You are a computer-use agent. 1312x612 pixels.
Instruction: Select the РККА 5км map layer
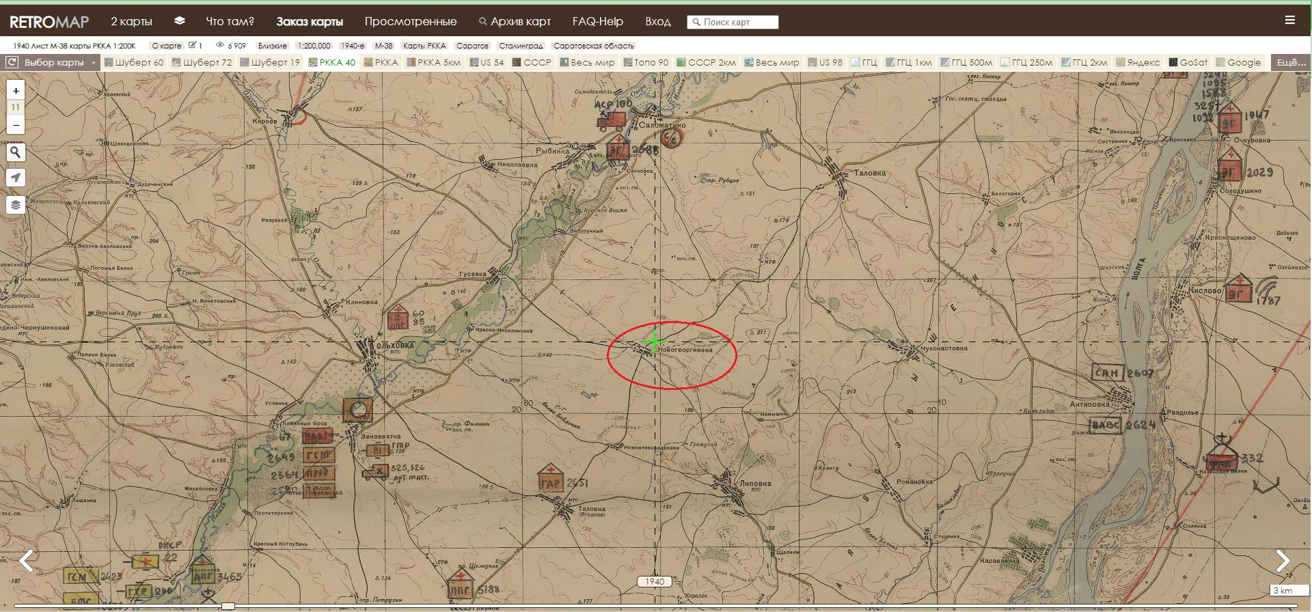pos(434,62)
